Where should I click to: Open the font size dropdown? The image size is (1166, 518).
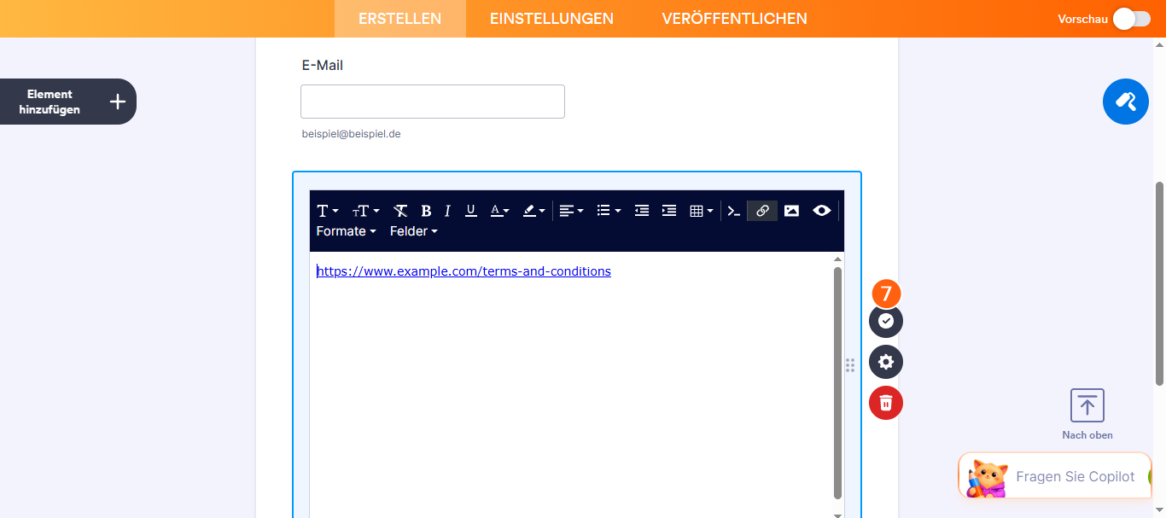(366, 211)
